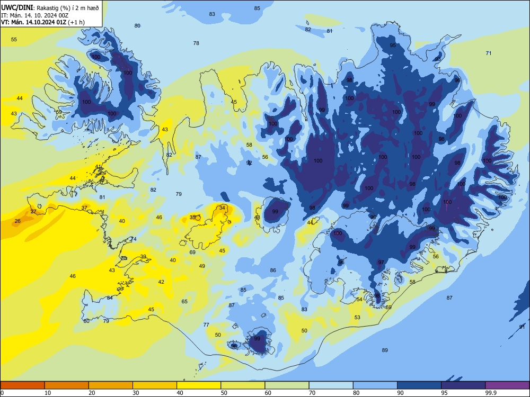Image resolution: width=530 pixels, height=397 pixels.
Task: Click the humidity value '27' on the map
Action: (33, 212)
